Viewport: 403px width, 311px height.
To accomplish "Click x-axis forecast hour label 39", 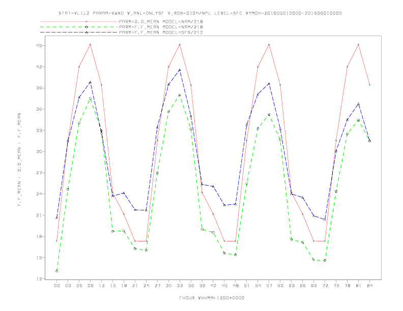I will click(202, 286).
